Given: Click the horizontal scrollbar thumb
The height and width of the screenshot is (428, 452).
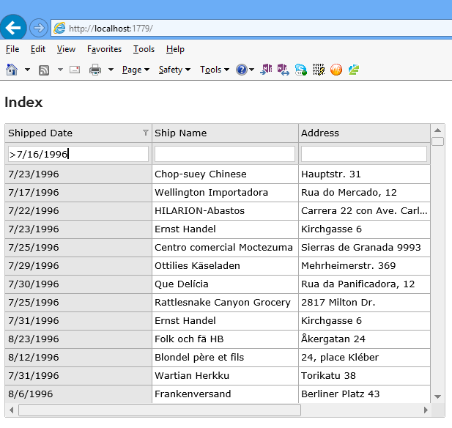Looking at the screenshot, I should (x=160, y=410).
